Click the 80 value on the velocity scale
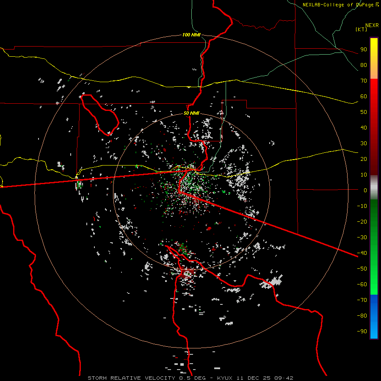This screenshot has height=381, width=381. tap(364, 65)
